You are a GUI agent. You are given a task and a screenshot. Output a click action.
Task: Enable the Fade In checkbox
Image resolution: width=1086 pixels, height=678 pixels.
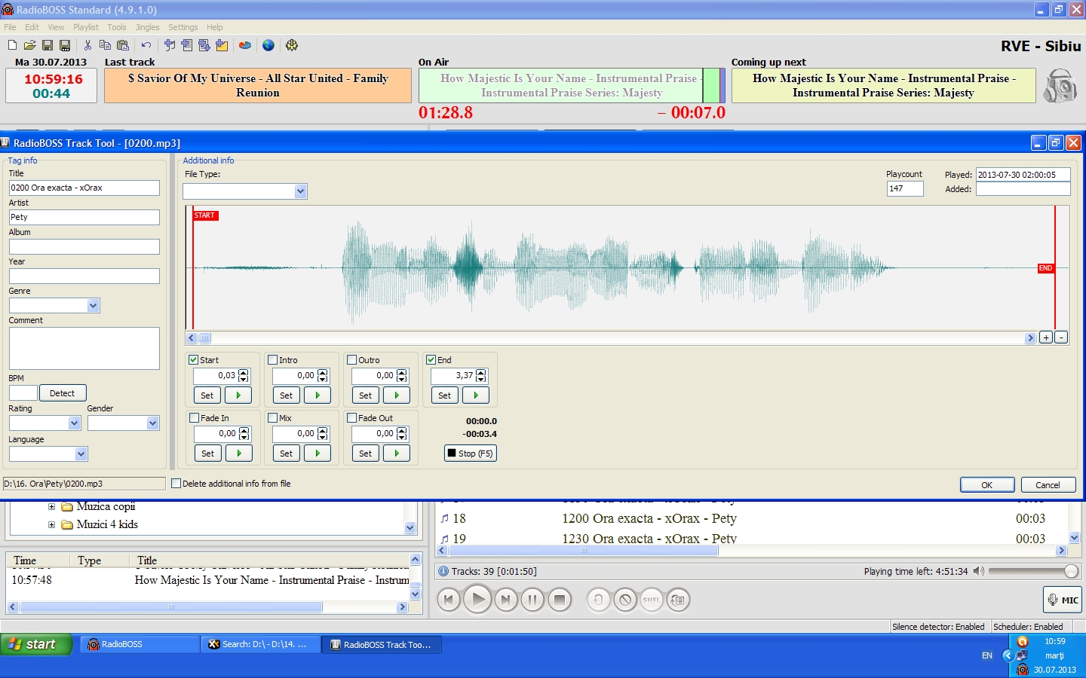(x=195, y=418)
